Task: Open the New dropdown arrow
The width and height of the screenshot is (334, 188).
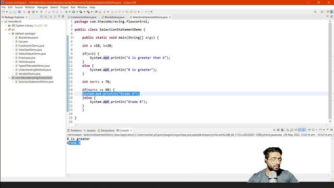Action: [7, 12]
